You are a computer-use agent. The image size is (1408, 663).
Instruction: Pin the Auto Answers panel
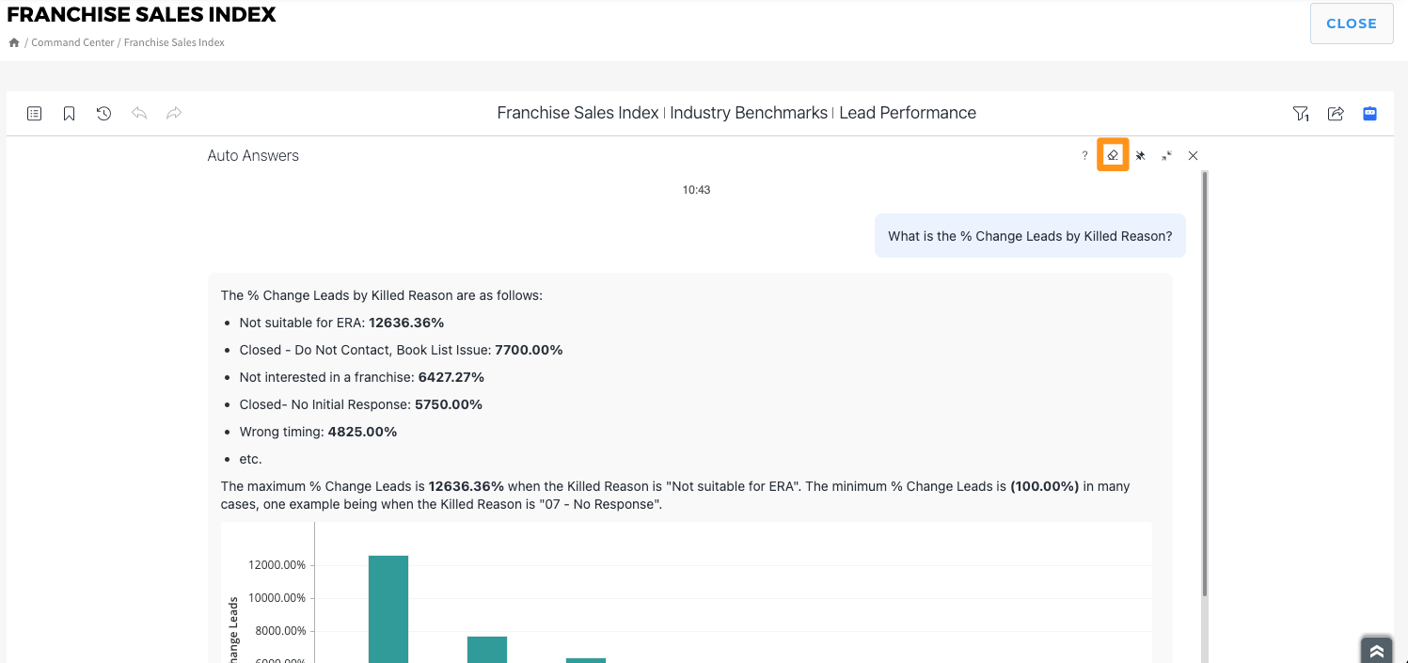click(1140, 156)
